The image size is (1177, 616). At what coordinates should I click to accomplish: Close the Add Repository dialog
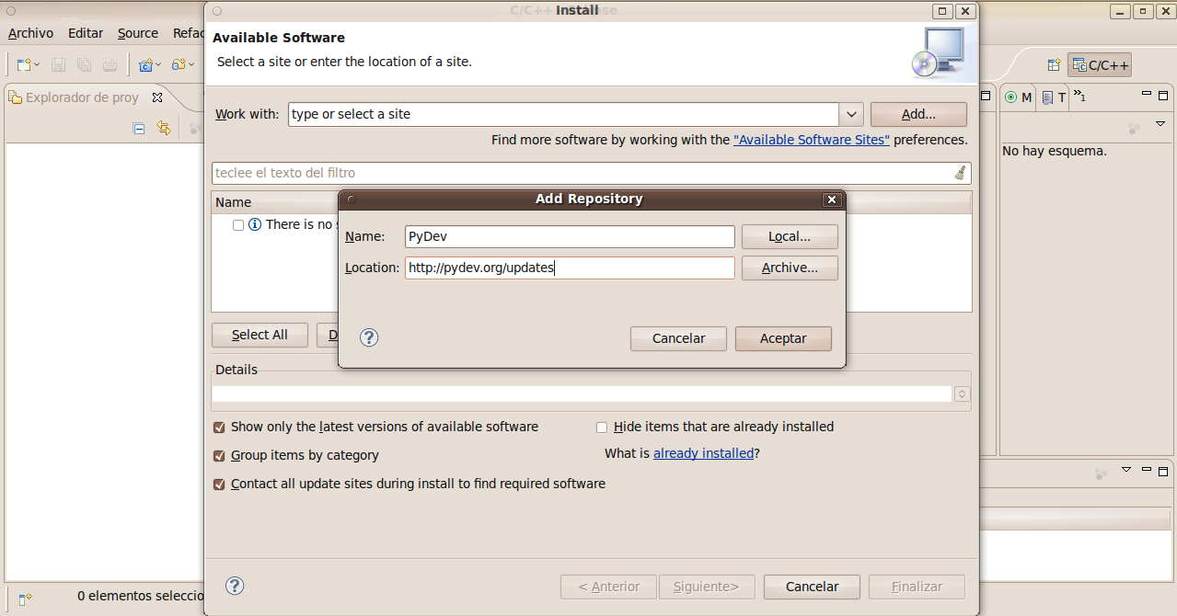[832, 200]
